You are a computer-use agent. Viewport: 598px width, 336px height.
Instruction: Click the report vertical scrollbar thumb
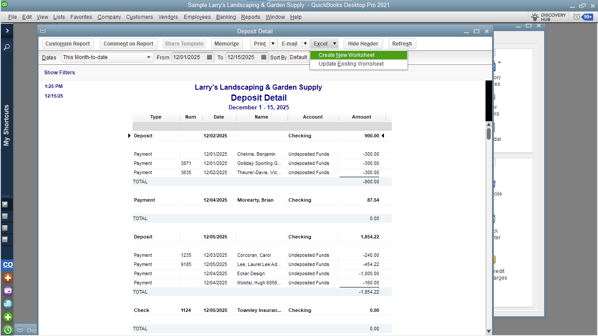(x=489, y=133)
